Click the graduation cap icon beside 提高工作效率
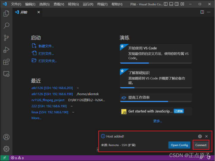215x161 pixels. click(x=124, y=98)
